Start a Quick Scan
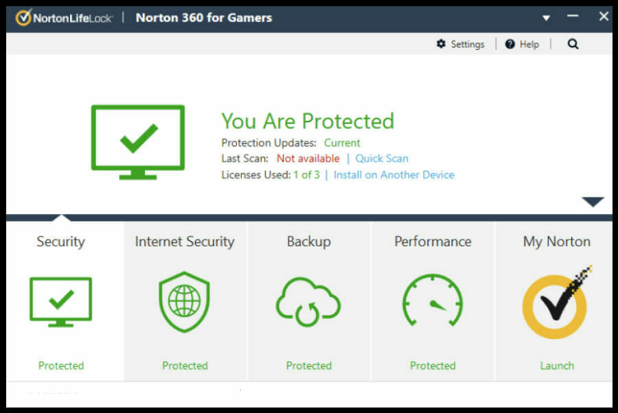 pyautogui.click(x=382, y=158)
